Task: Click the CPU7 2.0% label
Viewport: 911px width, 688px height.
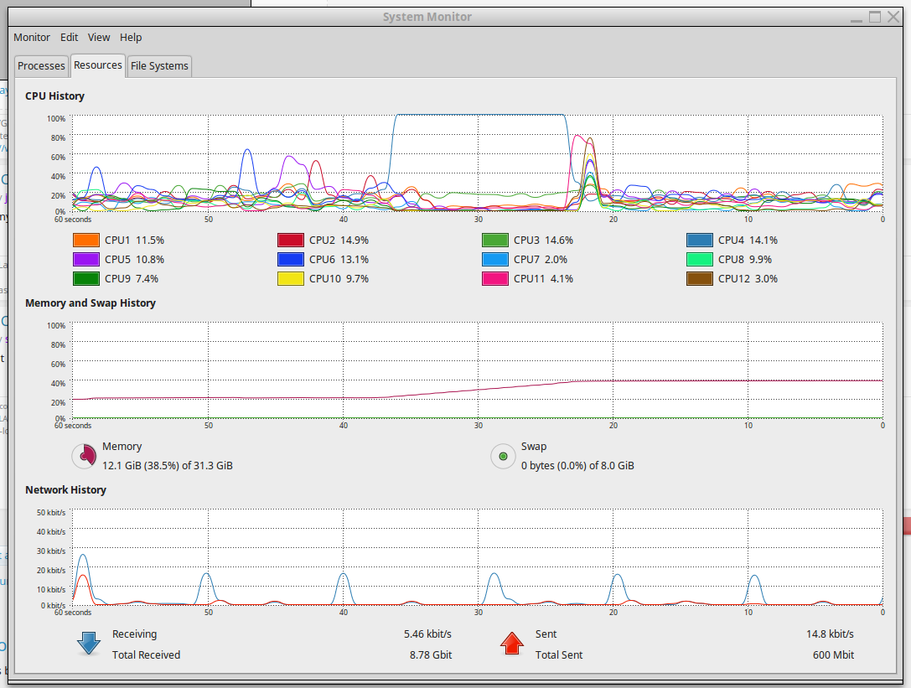Action: tap(541, 259)
